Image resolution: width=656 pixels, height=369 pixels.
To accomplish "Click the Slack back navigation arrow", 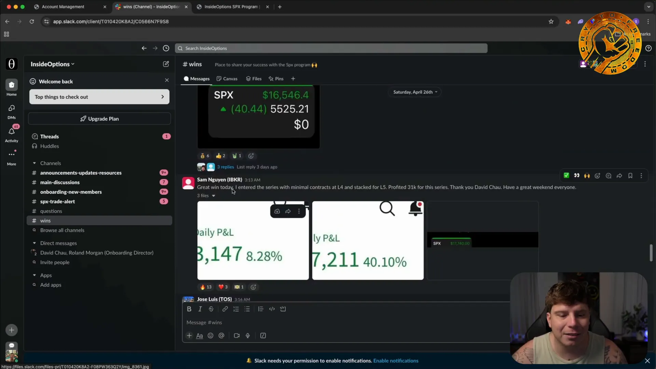I will click(144, 48).
